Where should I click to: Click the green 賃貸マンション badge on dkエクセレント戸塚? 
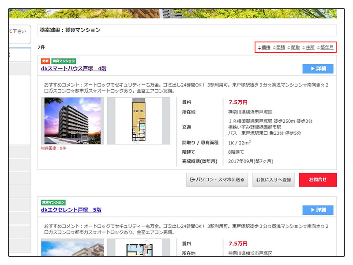click(x=53, y=202)
